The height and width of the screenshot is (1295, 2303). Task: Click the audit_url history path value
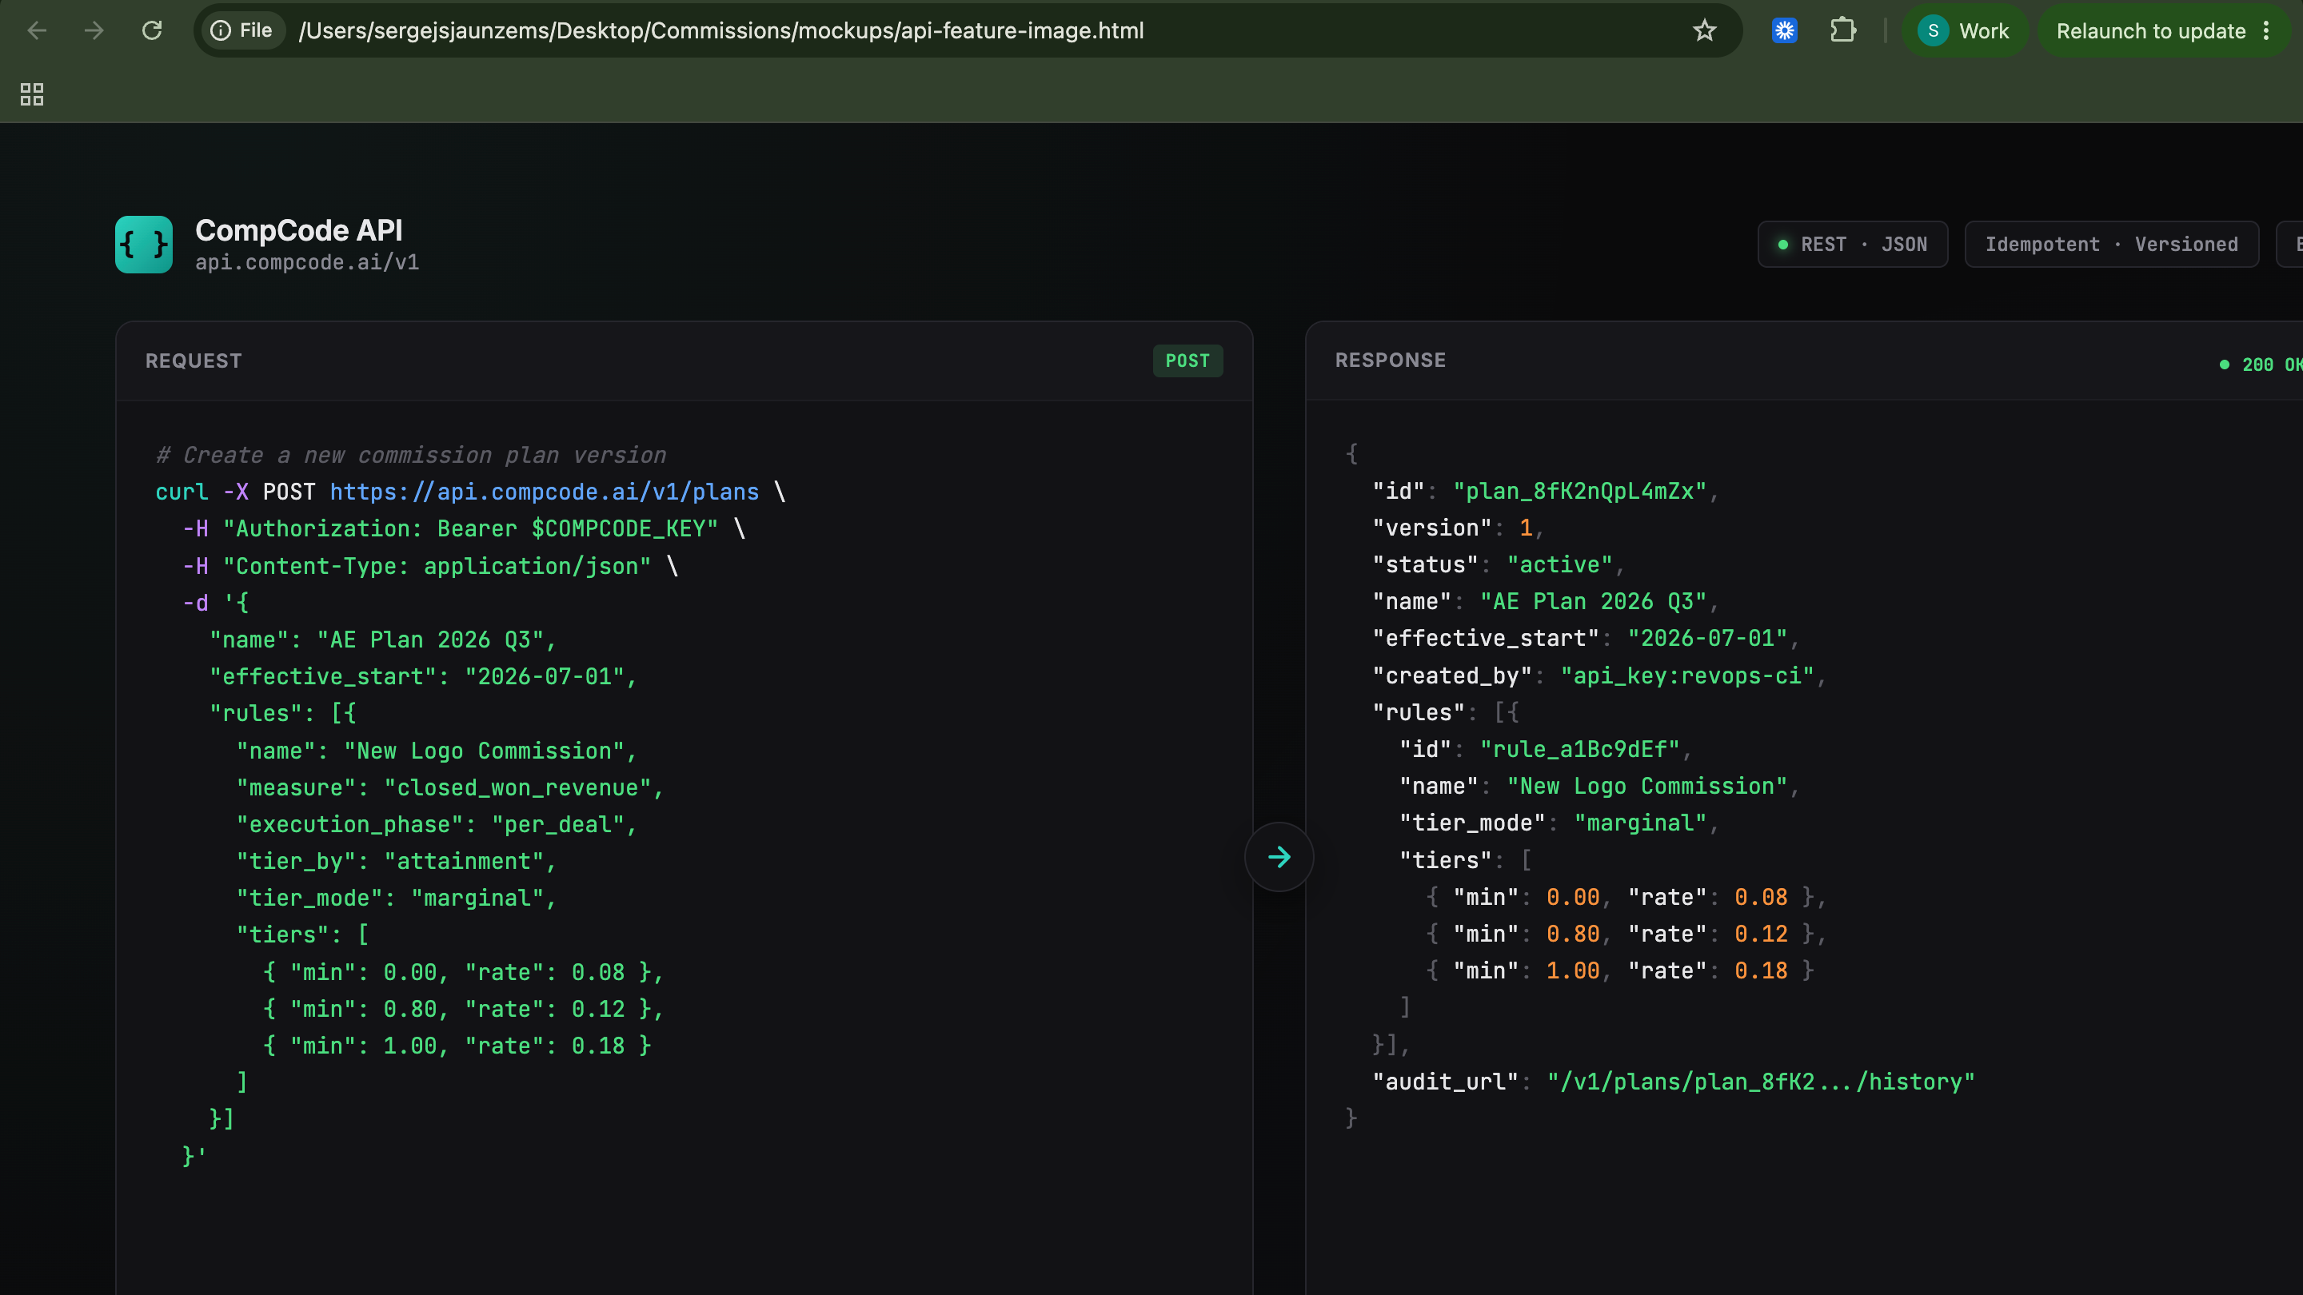click(1760, 1082)
